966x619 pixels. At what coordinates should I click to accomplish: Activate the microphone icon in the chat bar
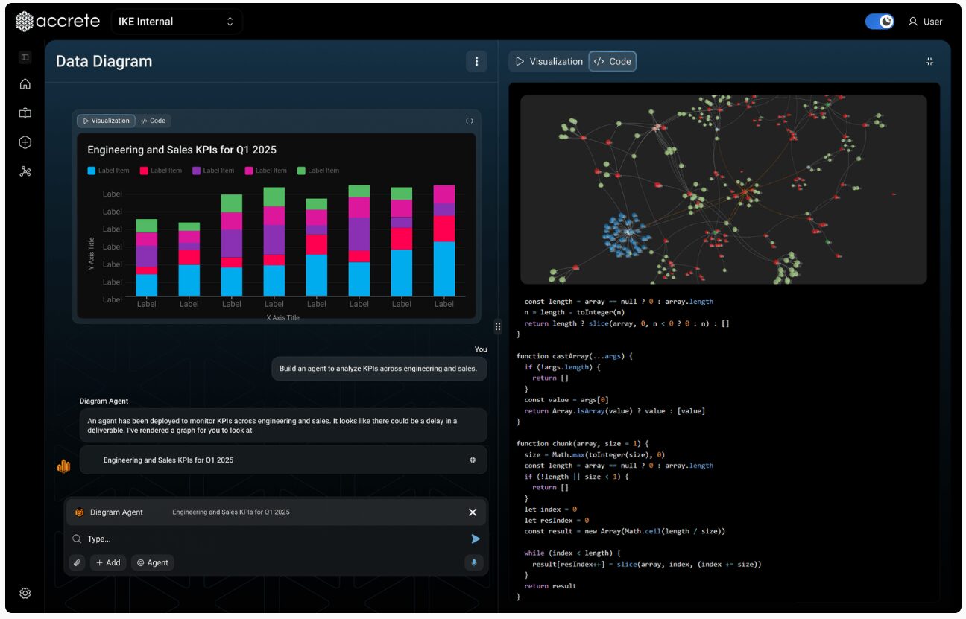(474, 563)
